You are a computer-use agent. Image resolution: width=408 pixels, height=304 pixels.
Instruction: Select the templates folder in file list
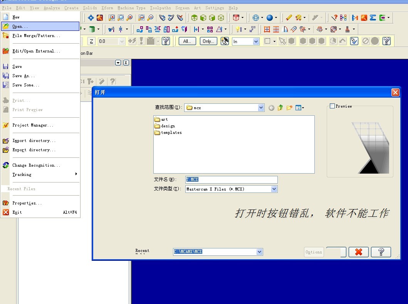click(168, 133)
